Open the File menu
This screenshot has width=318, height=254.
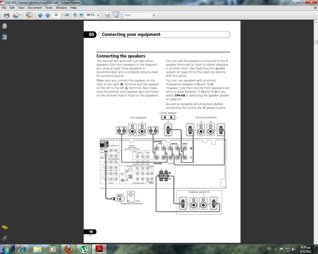(4, 8)
